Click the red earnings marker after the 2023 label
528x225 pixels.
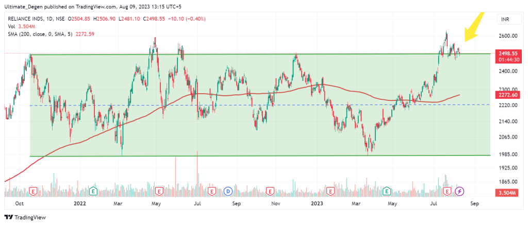point(331,192)
